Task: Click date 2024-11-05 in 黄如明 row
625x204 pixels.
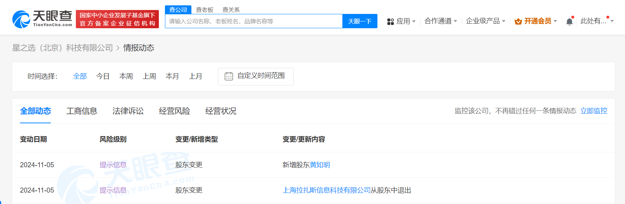Action: [x=37, y=165]
